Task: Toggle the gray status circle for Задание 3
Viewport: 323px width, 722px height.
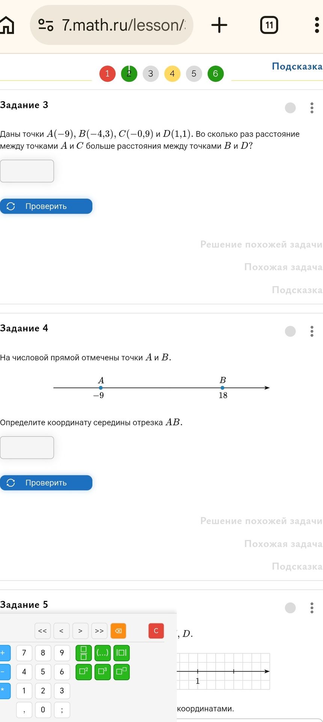Action: 290,108
